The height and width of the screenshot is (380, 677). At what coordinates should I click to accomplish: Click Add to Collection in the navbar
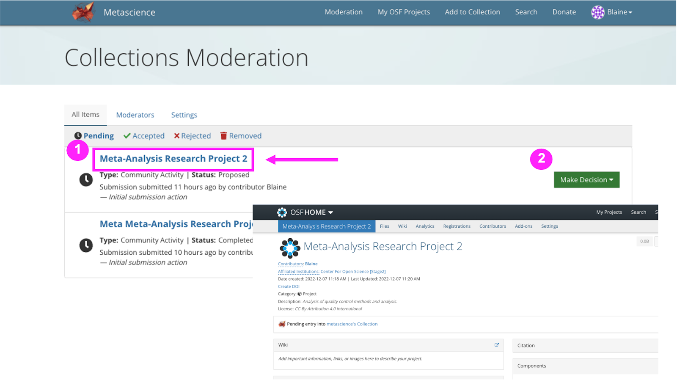[x=472, y=12]
